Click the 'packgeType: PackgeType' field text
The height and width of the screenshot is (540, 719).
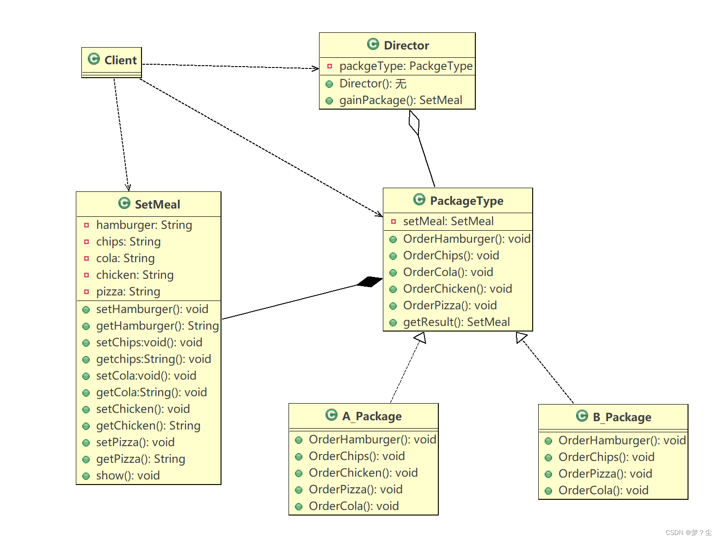(406, 66)
